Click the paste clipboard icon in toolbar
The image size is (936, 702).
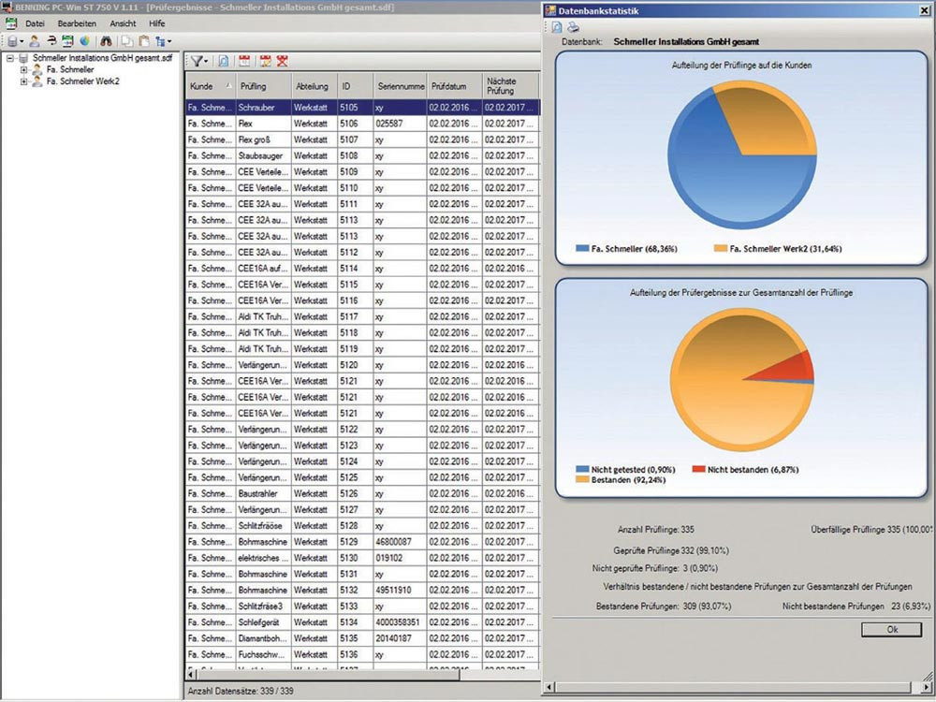coord(143,41)
